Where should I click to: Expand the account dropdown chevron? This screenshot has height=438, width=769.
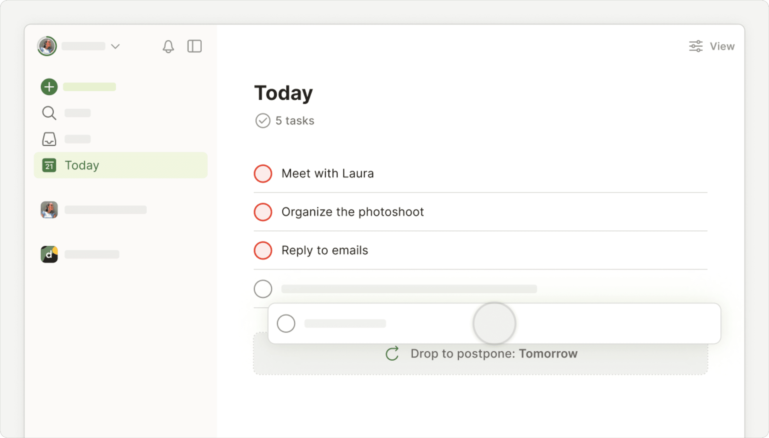(x=115, y=46)
